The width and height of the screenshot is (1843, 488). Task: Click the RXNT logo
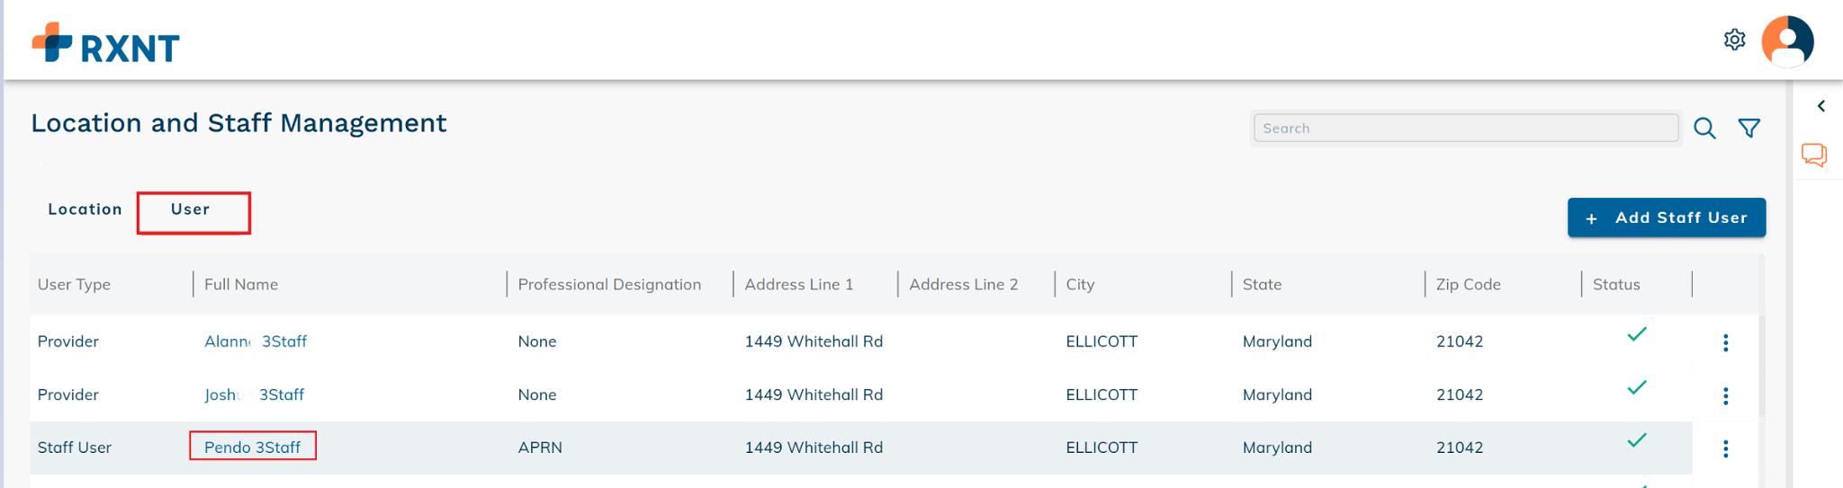click(x=106, y=43)
